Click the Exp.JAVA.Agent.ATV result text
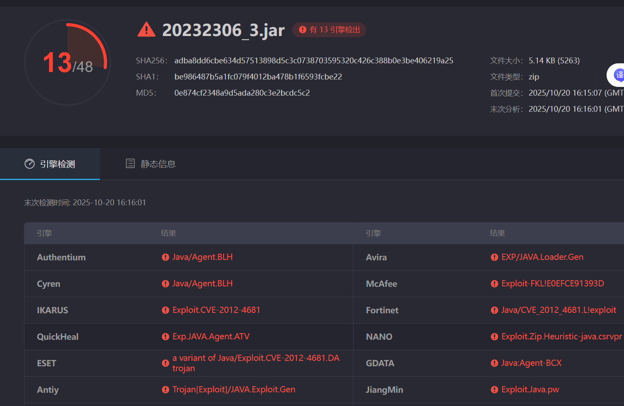 211,336
